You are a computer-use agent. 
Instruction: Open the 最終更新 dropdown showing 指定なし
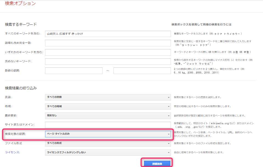coord(108,115)
